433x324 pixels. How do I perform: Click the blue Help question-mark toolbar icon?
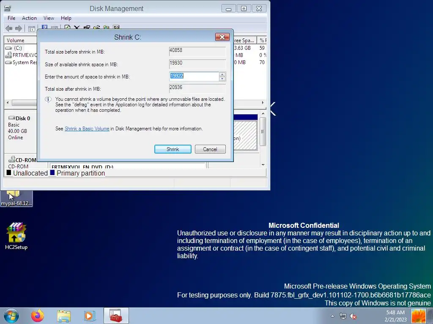click(44, 27)
